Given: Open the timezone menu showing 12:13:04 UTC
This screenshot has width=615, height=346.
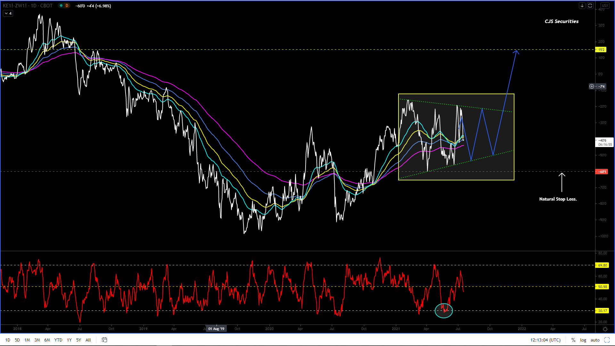Looking at the screenshot, I should (x=545, y=340).
